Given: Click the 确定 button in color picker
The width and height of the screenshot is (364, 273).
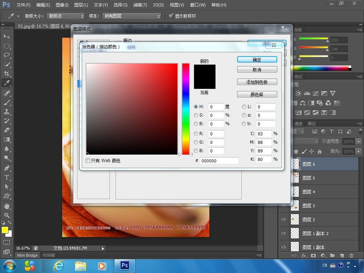Looking at the screenshot, I should coord(257,60).
